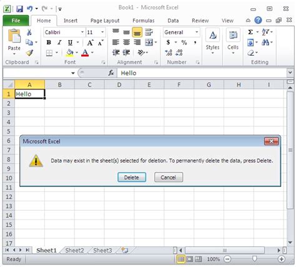Viewport: 296px width, 267px height.
Task: Click the Paste clipboard icon
Action: click(14, 36)
